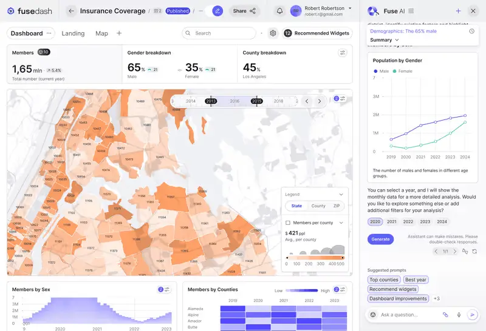Open dashboard settings gear icon
Screen dimensions: 486x331
pos(273,33)
